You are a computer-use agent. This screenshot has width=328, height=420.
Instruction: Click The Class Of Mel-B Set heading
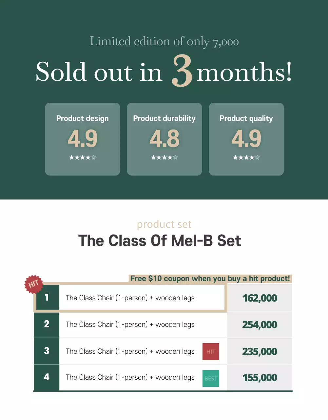coord(160,241)
